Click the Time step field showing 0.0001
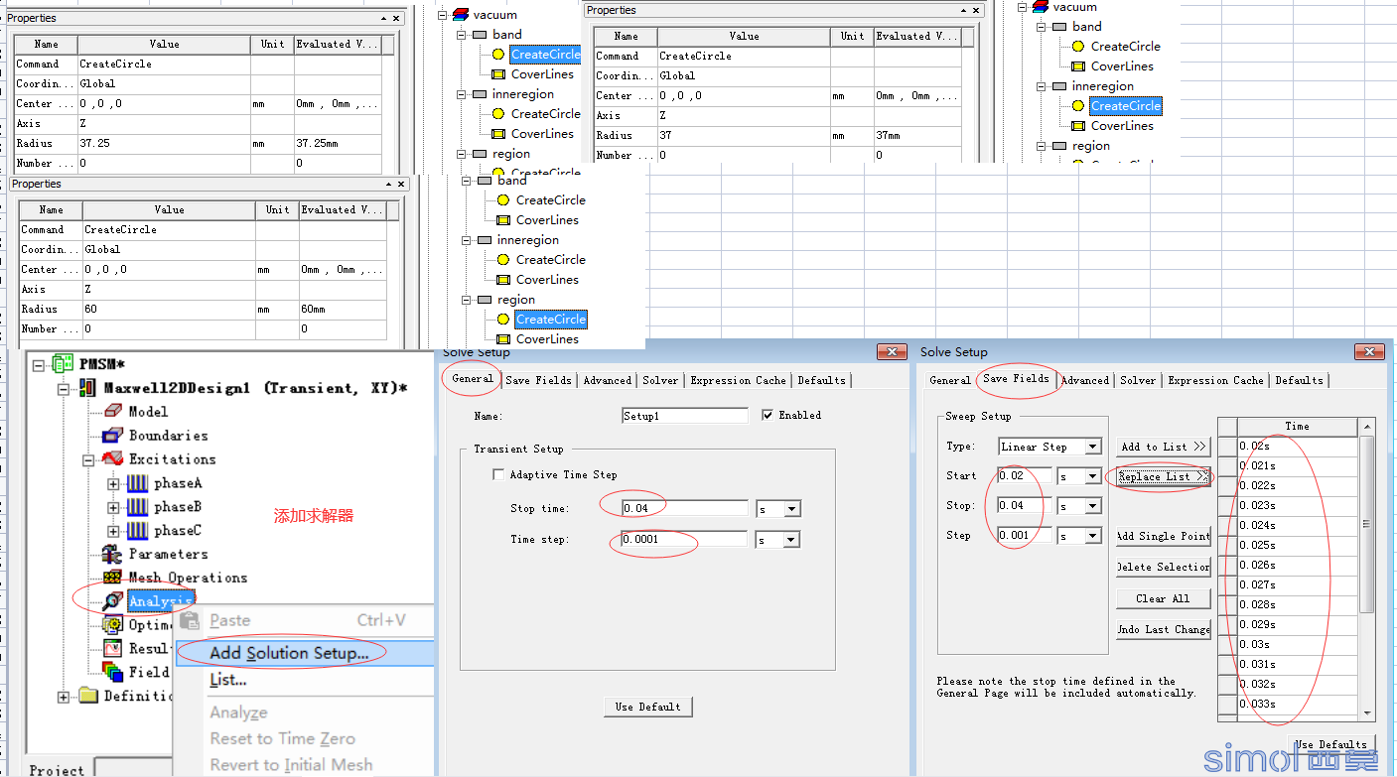 684,540
